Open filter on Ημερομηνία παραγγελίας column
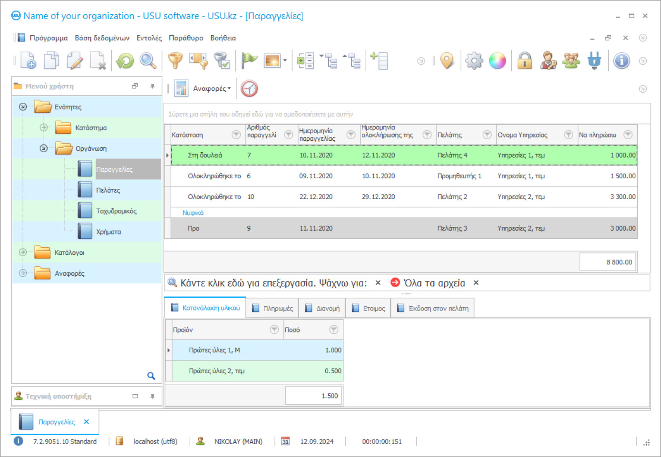This screenshot has height=457, width=661. pyautogui.click(x=351, y=135)
